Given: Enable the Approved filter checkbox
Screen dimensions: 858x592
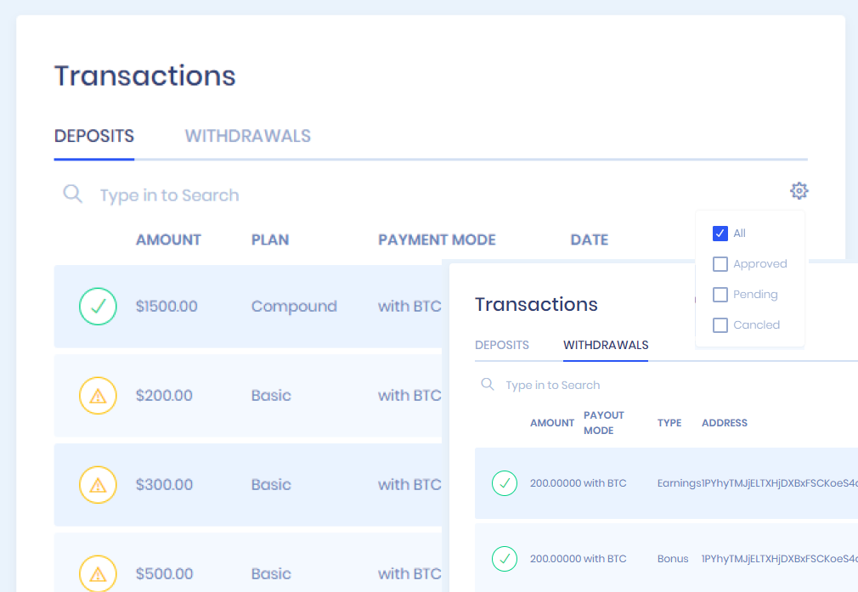Looking at the screenshot, I should [720, 264].
